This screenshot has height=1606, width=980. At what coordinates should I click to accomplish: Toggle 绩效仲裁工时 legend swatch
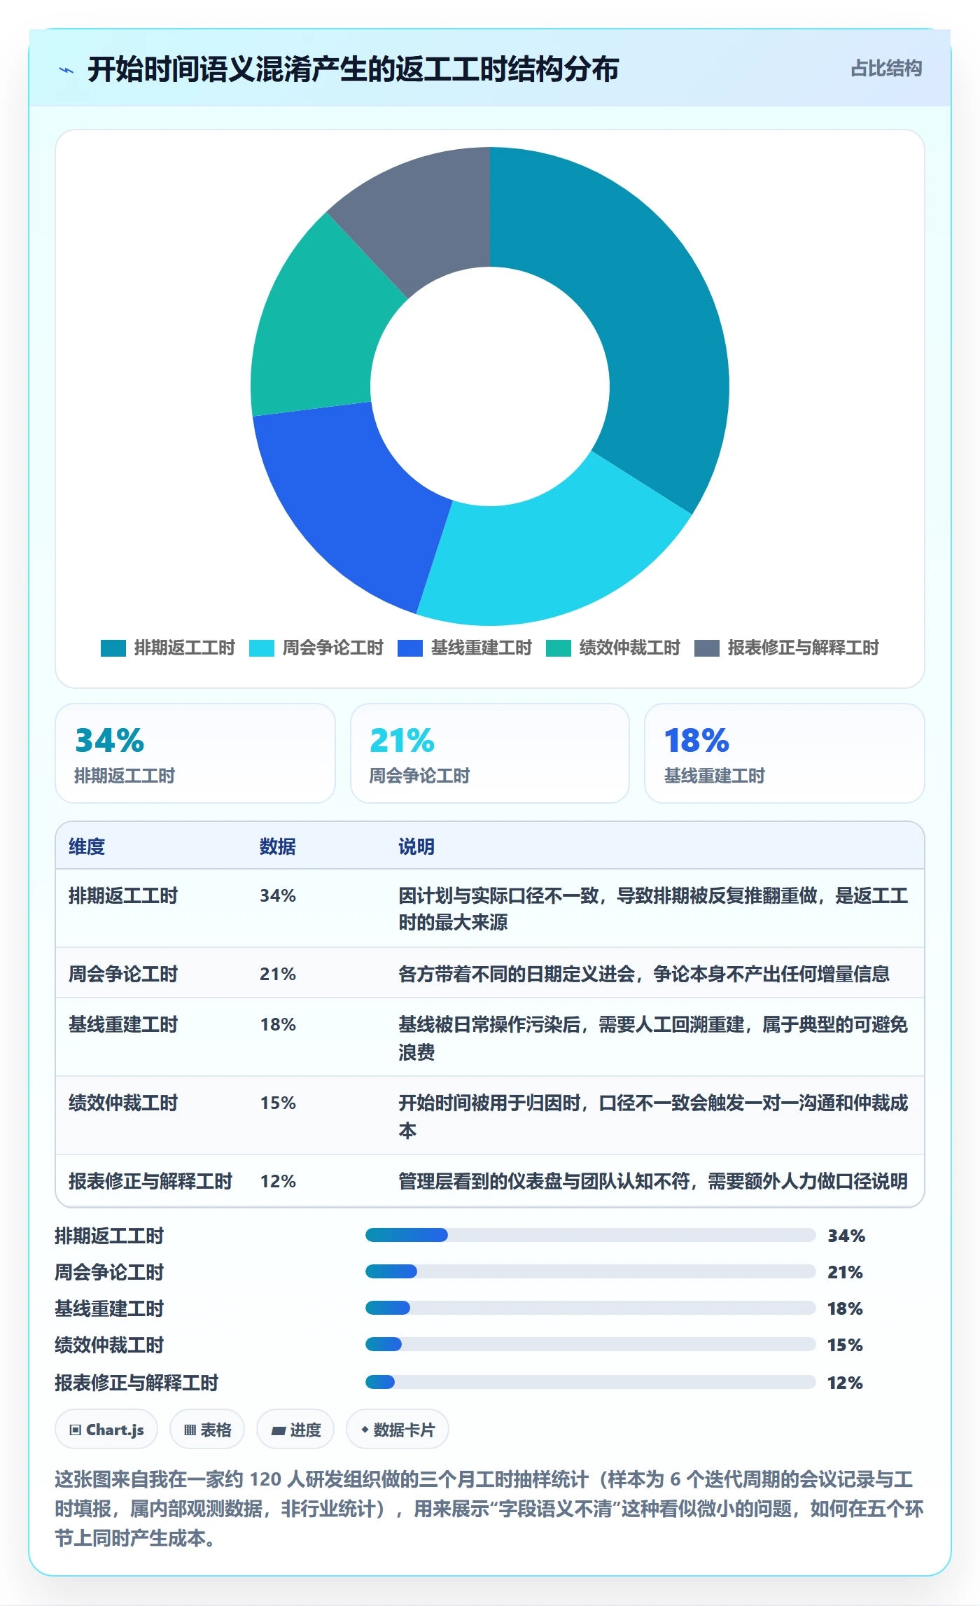pos(559,648)
